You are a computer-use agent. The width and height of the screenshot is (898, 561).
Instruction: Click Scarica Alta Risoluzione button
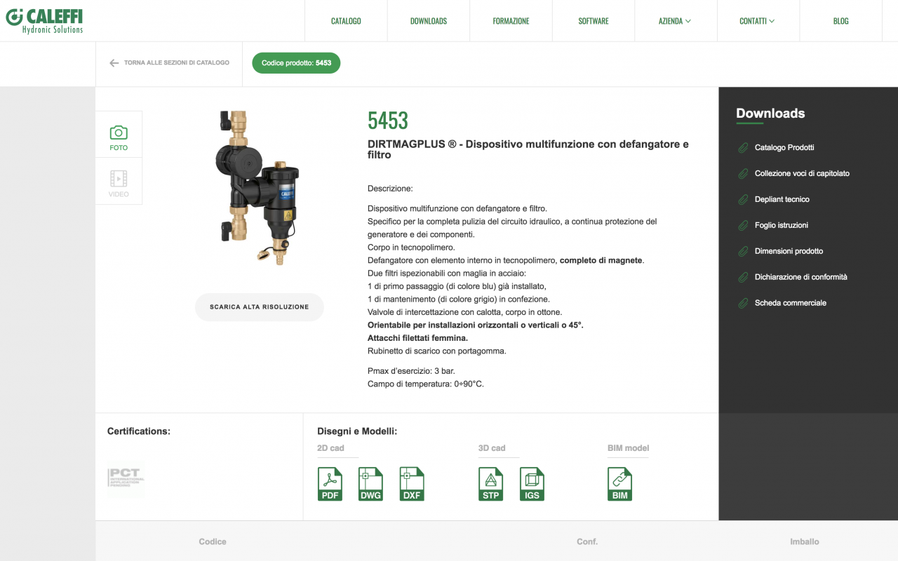(x=260, y=307)
